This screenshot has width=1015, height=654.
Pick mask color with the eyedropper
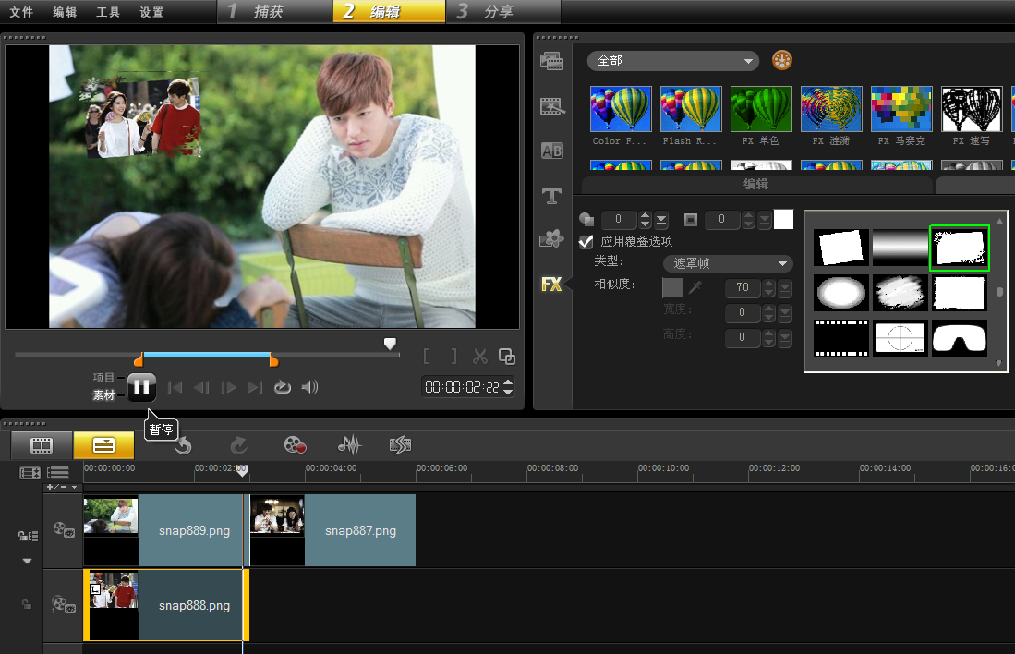pos(696,287)
